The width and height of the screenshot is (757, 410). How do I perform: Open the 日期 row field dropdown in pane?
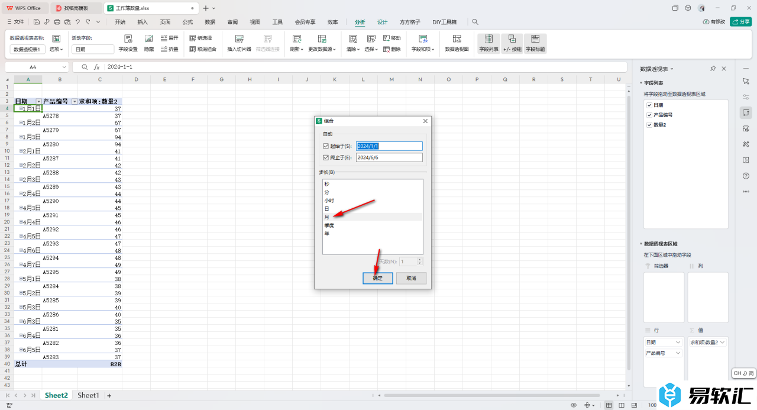tap(678, 342)
